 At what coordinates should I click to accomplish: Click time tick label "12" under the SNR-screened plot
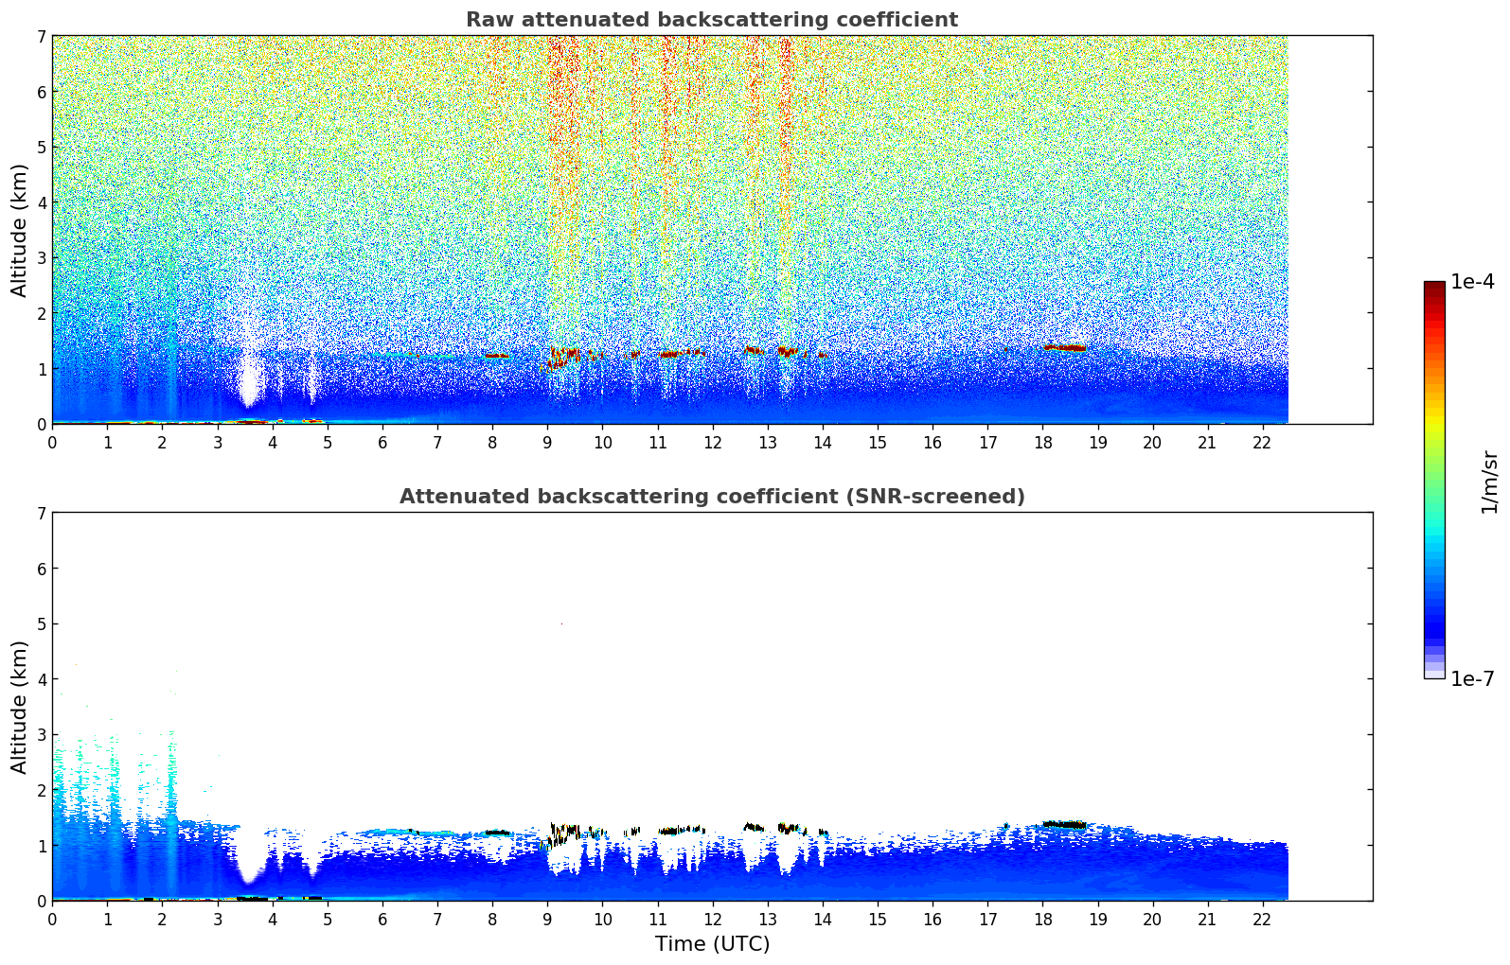pyautogui.click(x=712, y=920)
